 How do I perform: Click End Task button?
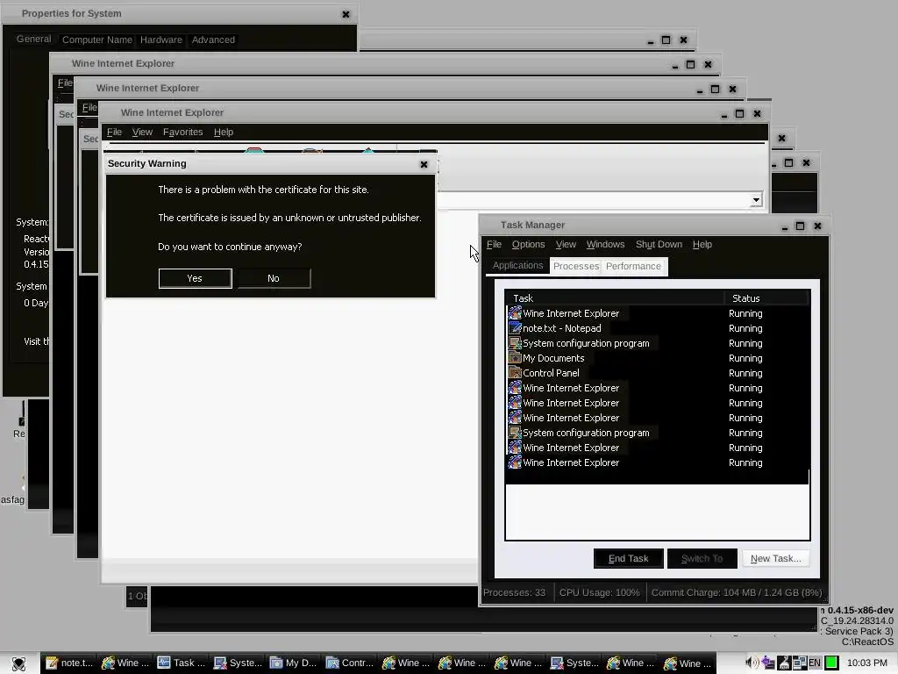tap(628, 559)
